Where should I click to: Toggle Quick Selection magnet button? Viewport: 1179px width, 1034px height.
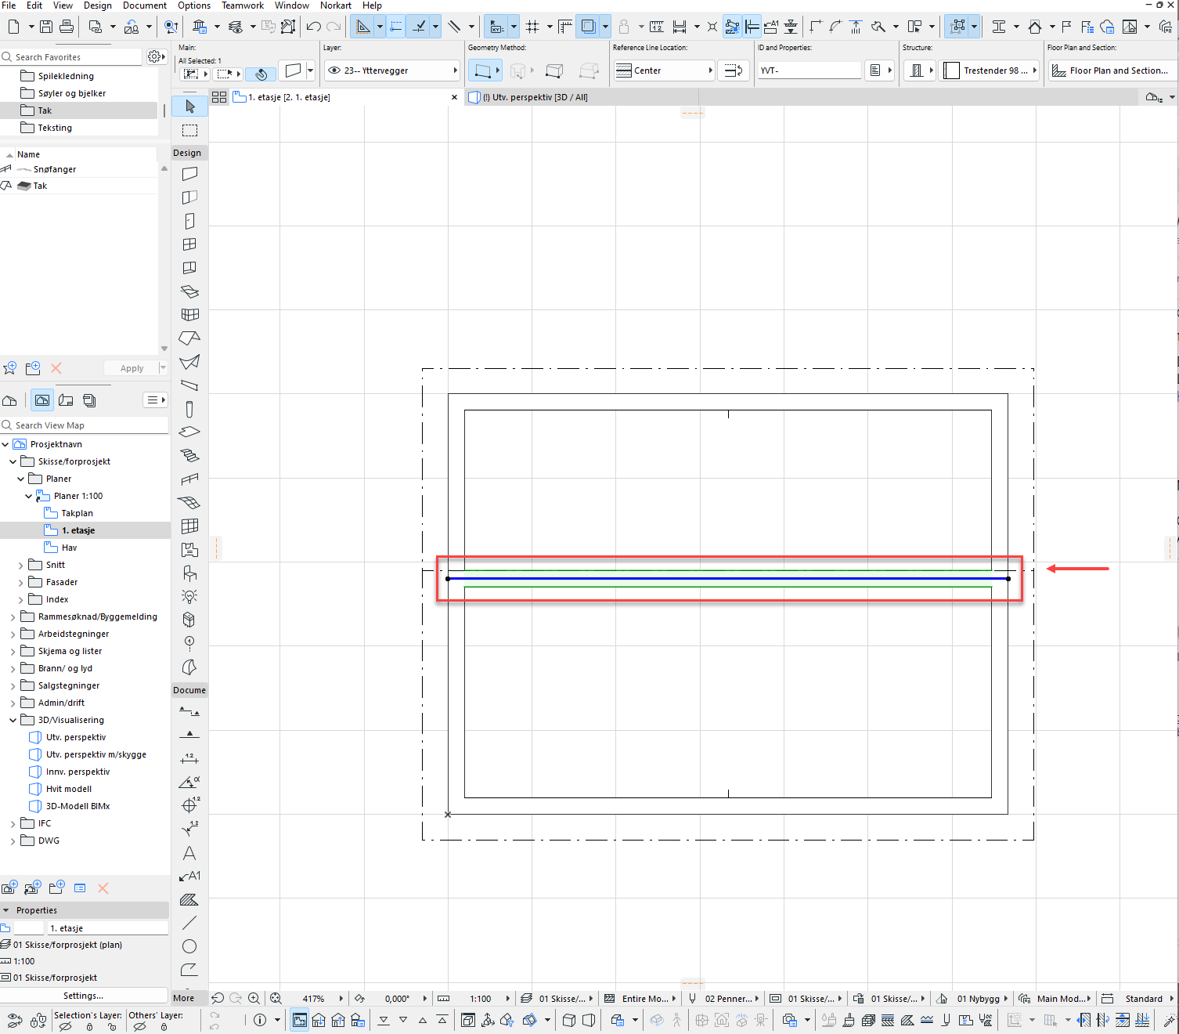click(261, 74)
